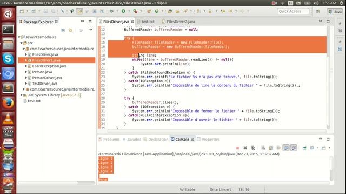Collapse the src folder node
Viewport: 346px width, 194px height.
pyautogui.click(x=22, y=43)
